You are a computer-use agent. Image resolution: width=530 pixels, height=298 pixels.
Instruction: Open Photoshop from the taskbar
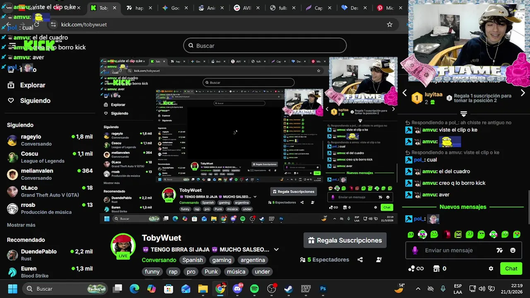tap(323, 289)
